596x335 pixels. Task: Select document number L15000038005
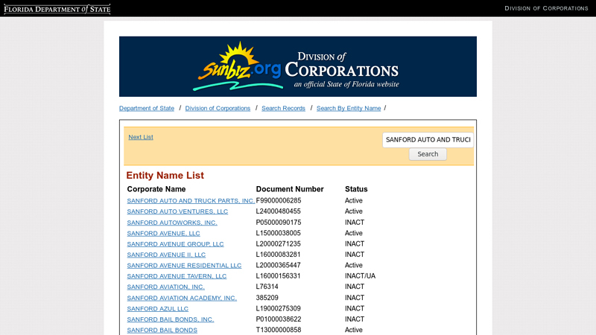pos(278,233)
